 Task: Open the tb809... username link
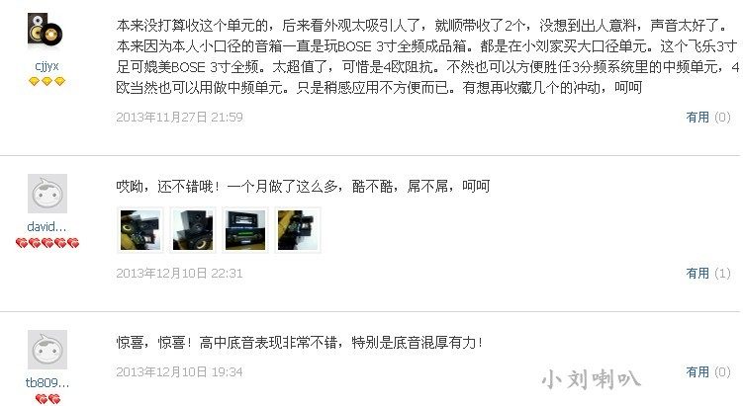click(47, 383)
